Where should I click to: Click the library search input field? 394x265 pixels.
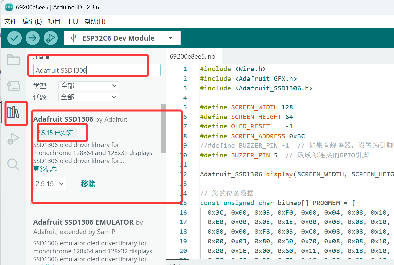click(x=97, y=70)
